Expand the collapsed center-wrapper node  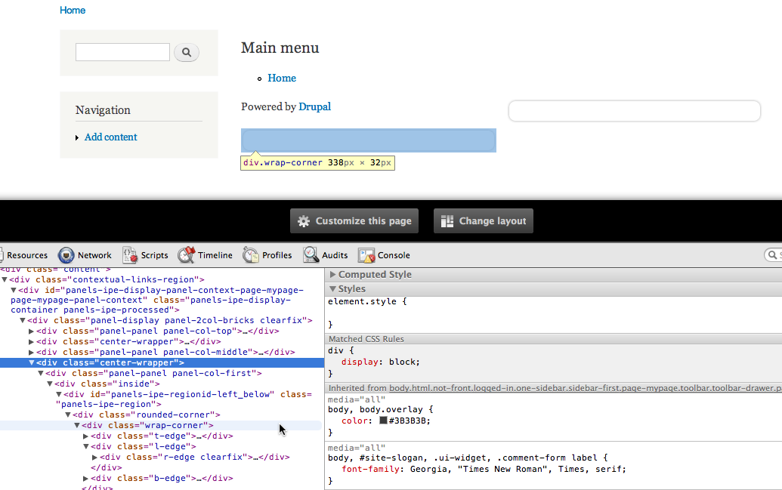(32, 341)
